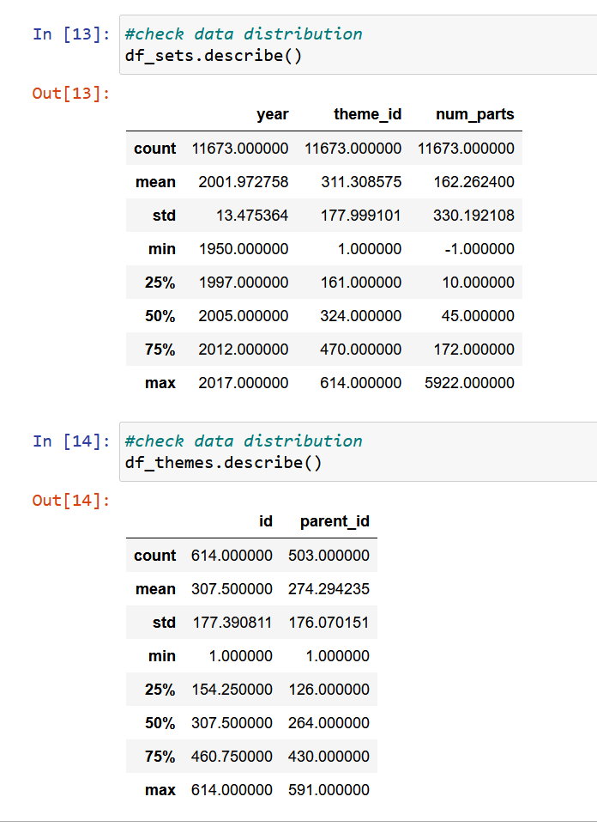Select id std value 177.390811
Image resolution: width=597 pixels, height=827 pixels.
coord(232,623)
